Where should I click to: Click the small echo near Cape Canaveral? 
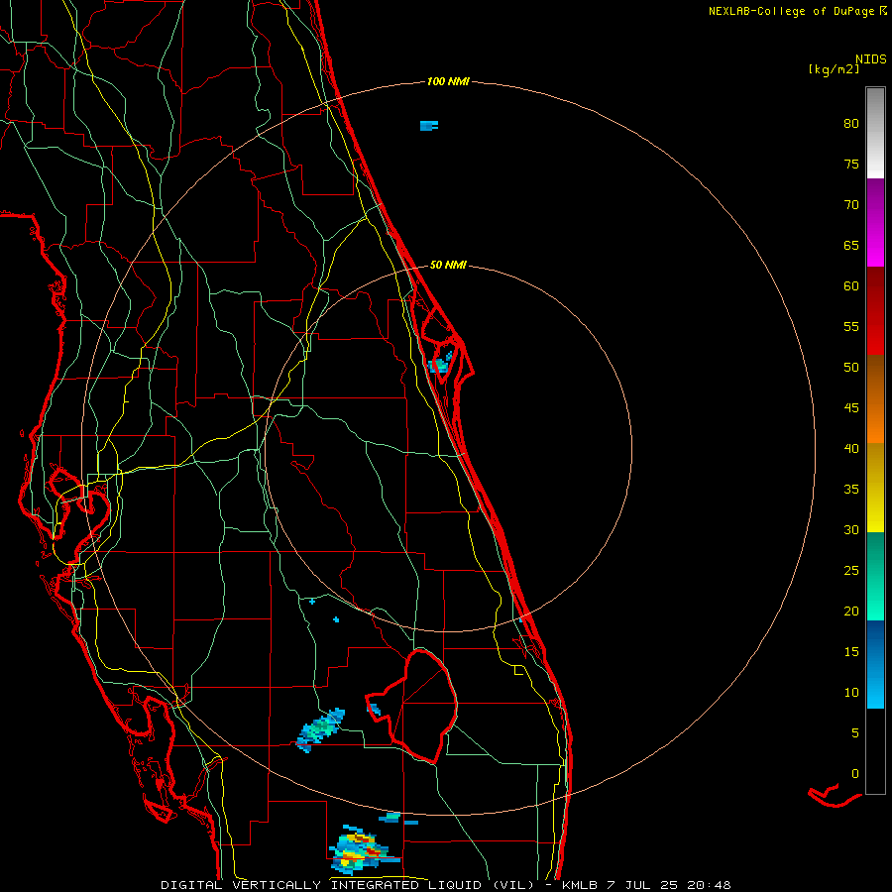tap(441, 363)
